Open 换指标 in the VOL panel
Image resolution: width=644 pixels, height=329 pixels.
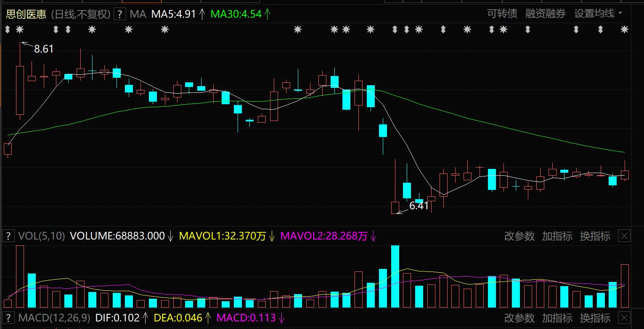click(595, 236)
